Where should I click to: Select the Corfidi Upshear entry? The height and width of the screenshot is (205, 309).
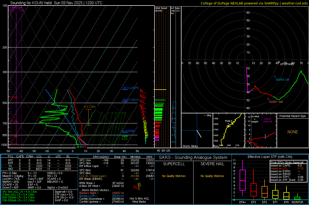coord(102,201)
